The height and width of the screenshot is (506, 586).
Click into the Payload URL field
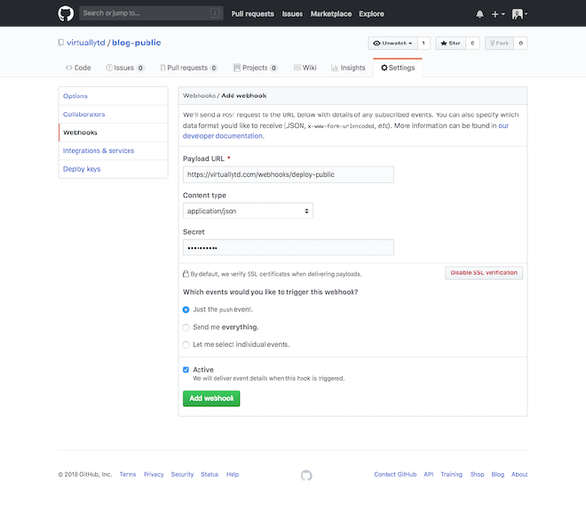pos(289,174)
